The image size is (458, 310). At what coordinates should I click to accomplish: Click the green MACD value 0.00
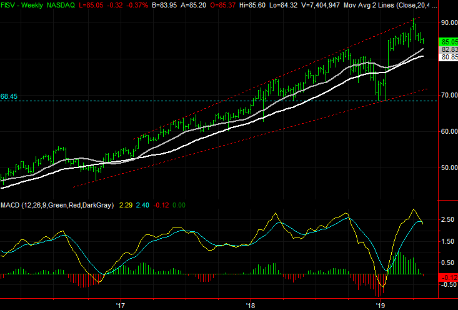179,205
